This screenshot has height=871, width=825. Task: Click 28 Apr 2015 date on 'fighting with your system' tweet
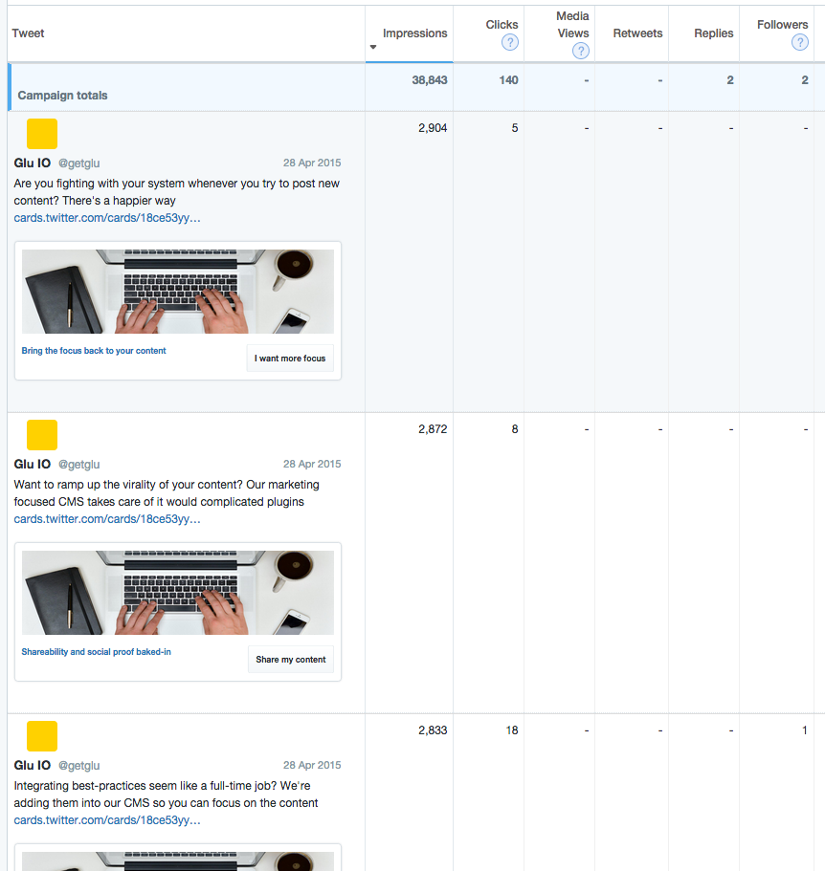click(312, 163)
